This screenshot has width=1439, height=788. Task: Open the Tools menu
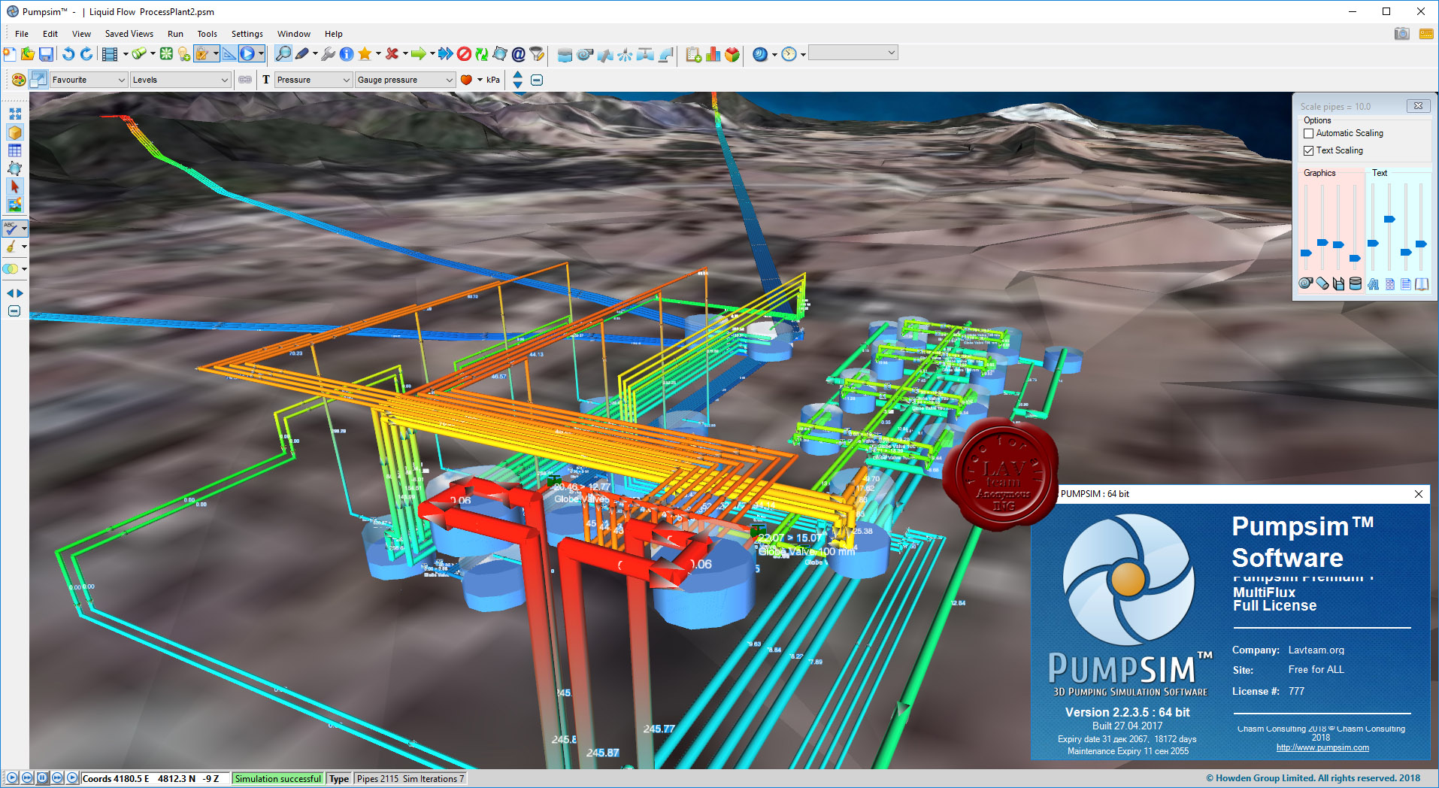point(207,34)
